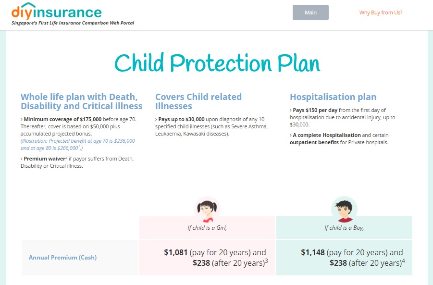Viewport: 433px width, 285px height.
Task: Open the 'Why Buy from Us?' link
Action: click(x=380, y=13)
